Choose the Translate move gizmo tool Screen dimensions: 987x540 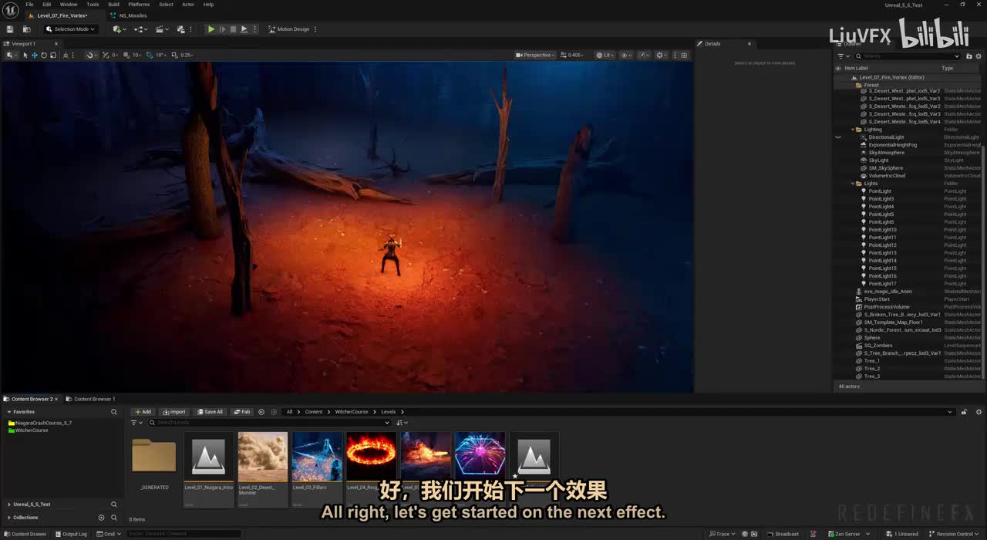coord(35,55)
